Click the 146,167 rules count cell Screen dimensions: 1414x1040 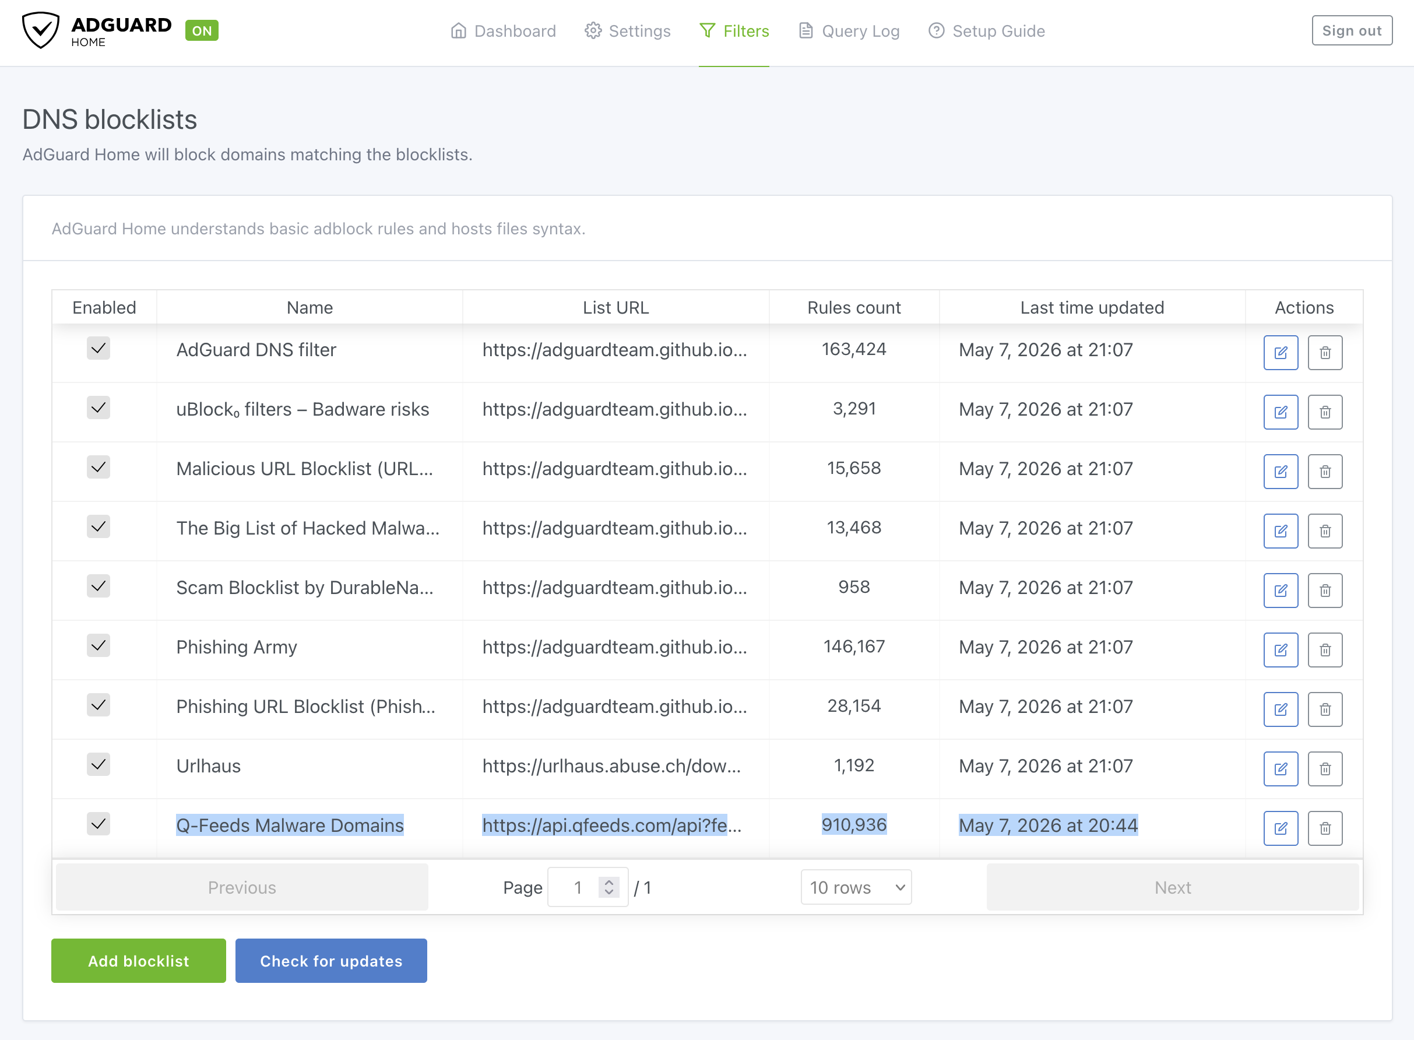pyautogui.click(x=854, y=647)
